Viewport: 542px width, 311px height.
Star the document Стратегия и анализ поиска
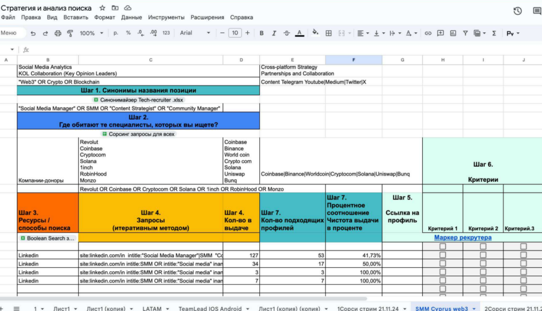(x=102, y=7)
